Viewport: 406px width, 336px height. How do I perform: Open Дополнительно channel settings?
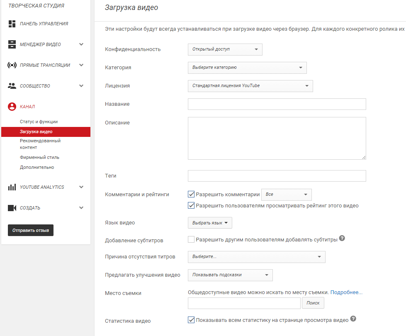tap(37, 167)
